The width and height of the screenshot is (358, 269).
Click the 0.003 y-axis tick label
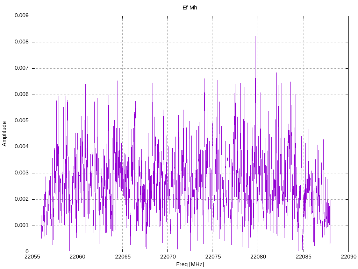pos(21,173)
